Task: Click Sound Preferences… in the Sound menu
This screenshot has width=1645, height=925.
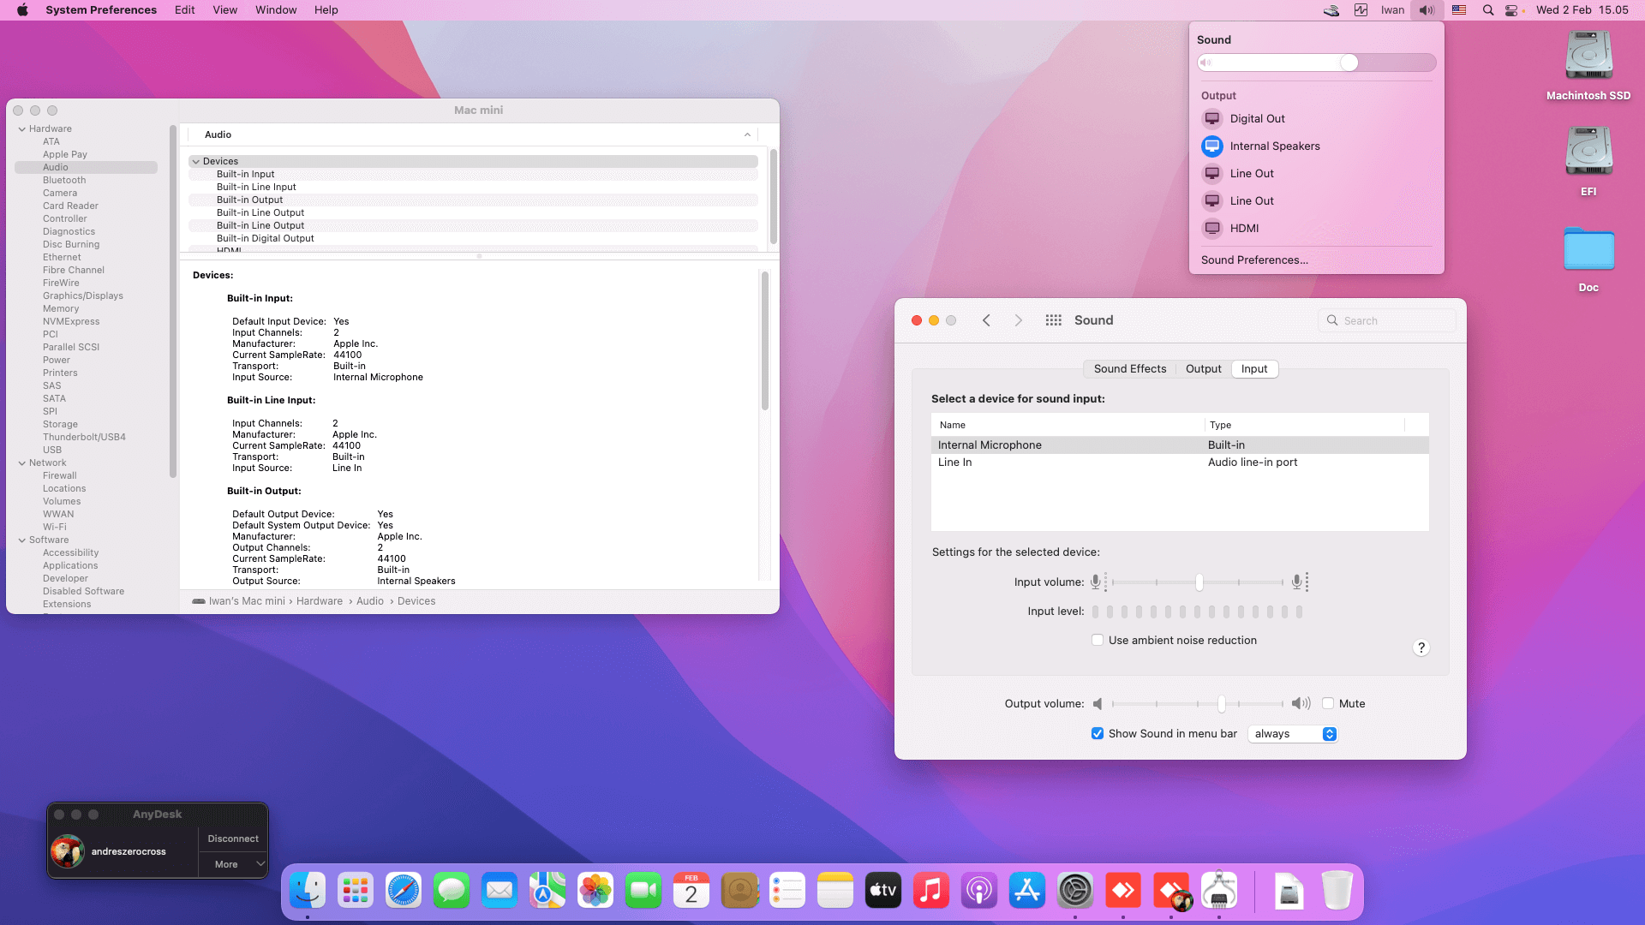Action: [1253, 260]
